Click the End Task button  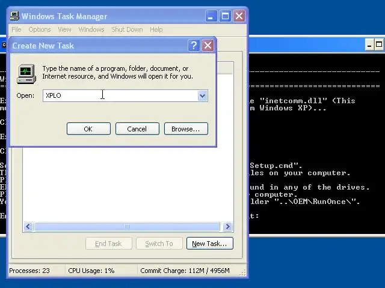coord(108,244)
